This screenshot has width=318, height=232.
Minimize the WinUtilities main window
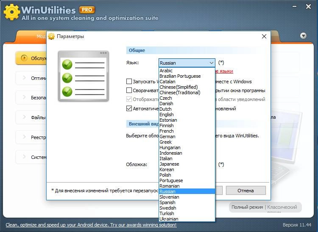pos(295,6)
